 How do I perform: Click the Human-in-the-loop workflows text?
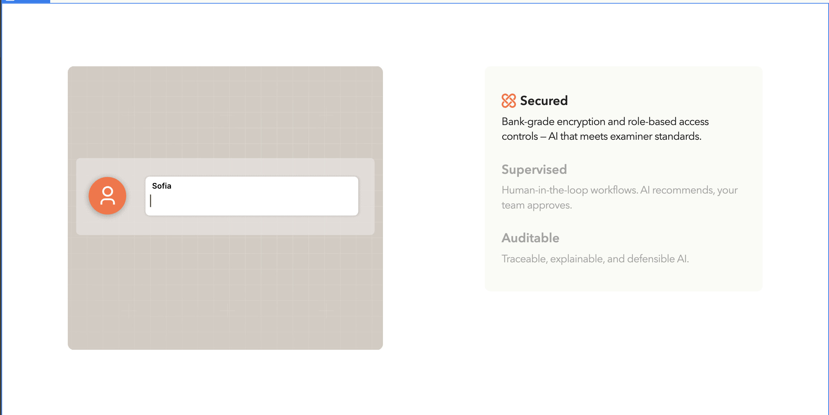point(619,190)
